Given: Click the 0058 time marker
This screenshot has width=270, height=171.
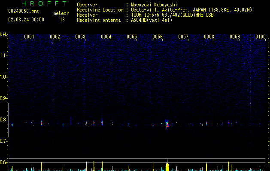Looking at the screenshot, I should coord(209,37).
